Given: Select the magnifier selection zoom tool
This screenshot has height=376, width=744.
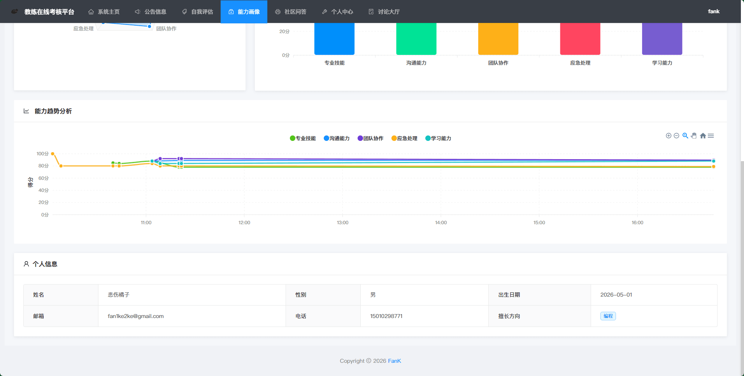Looking at the screenshot, I should [x=685, y=136].
